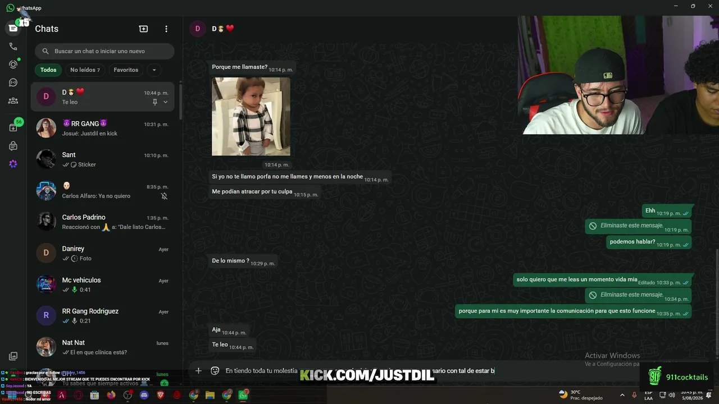Click the message 'Me podían atracar por tu culpa'
Image resolution: width=719 pixels, height=404 pixels.
264,192
